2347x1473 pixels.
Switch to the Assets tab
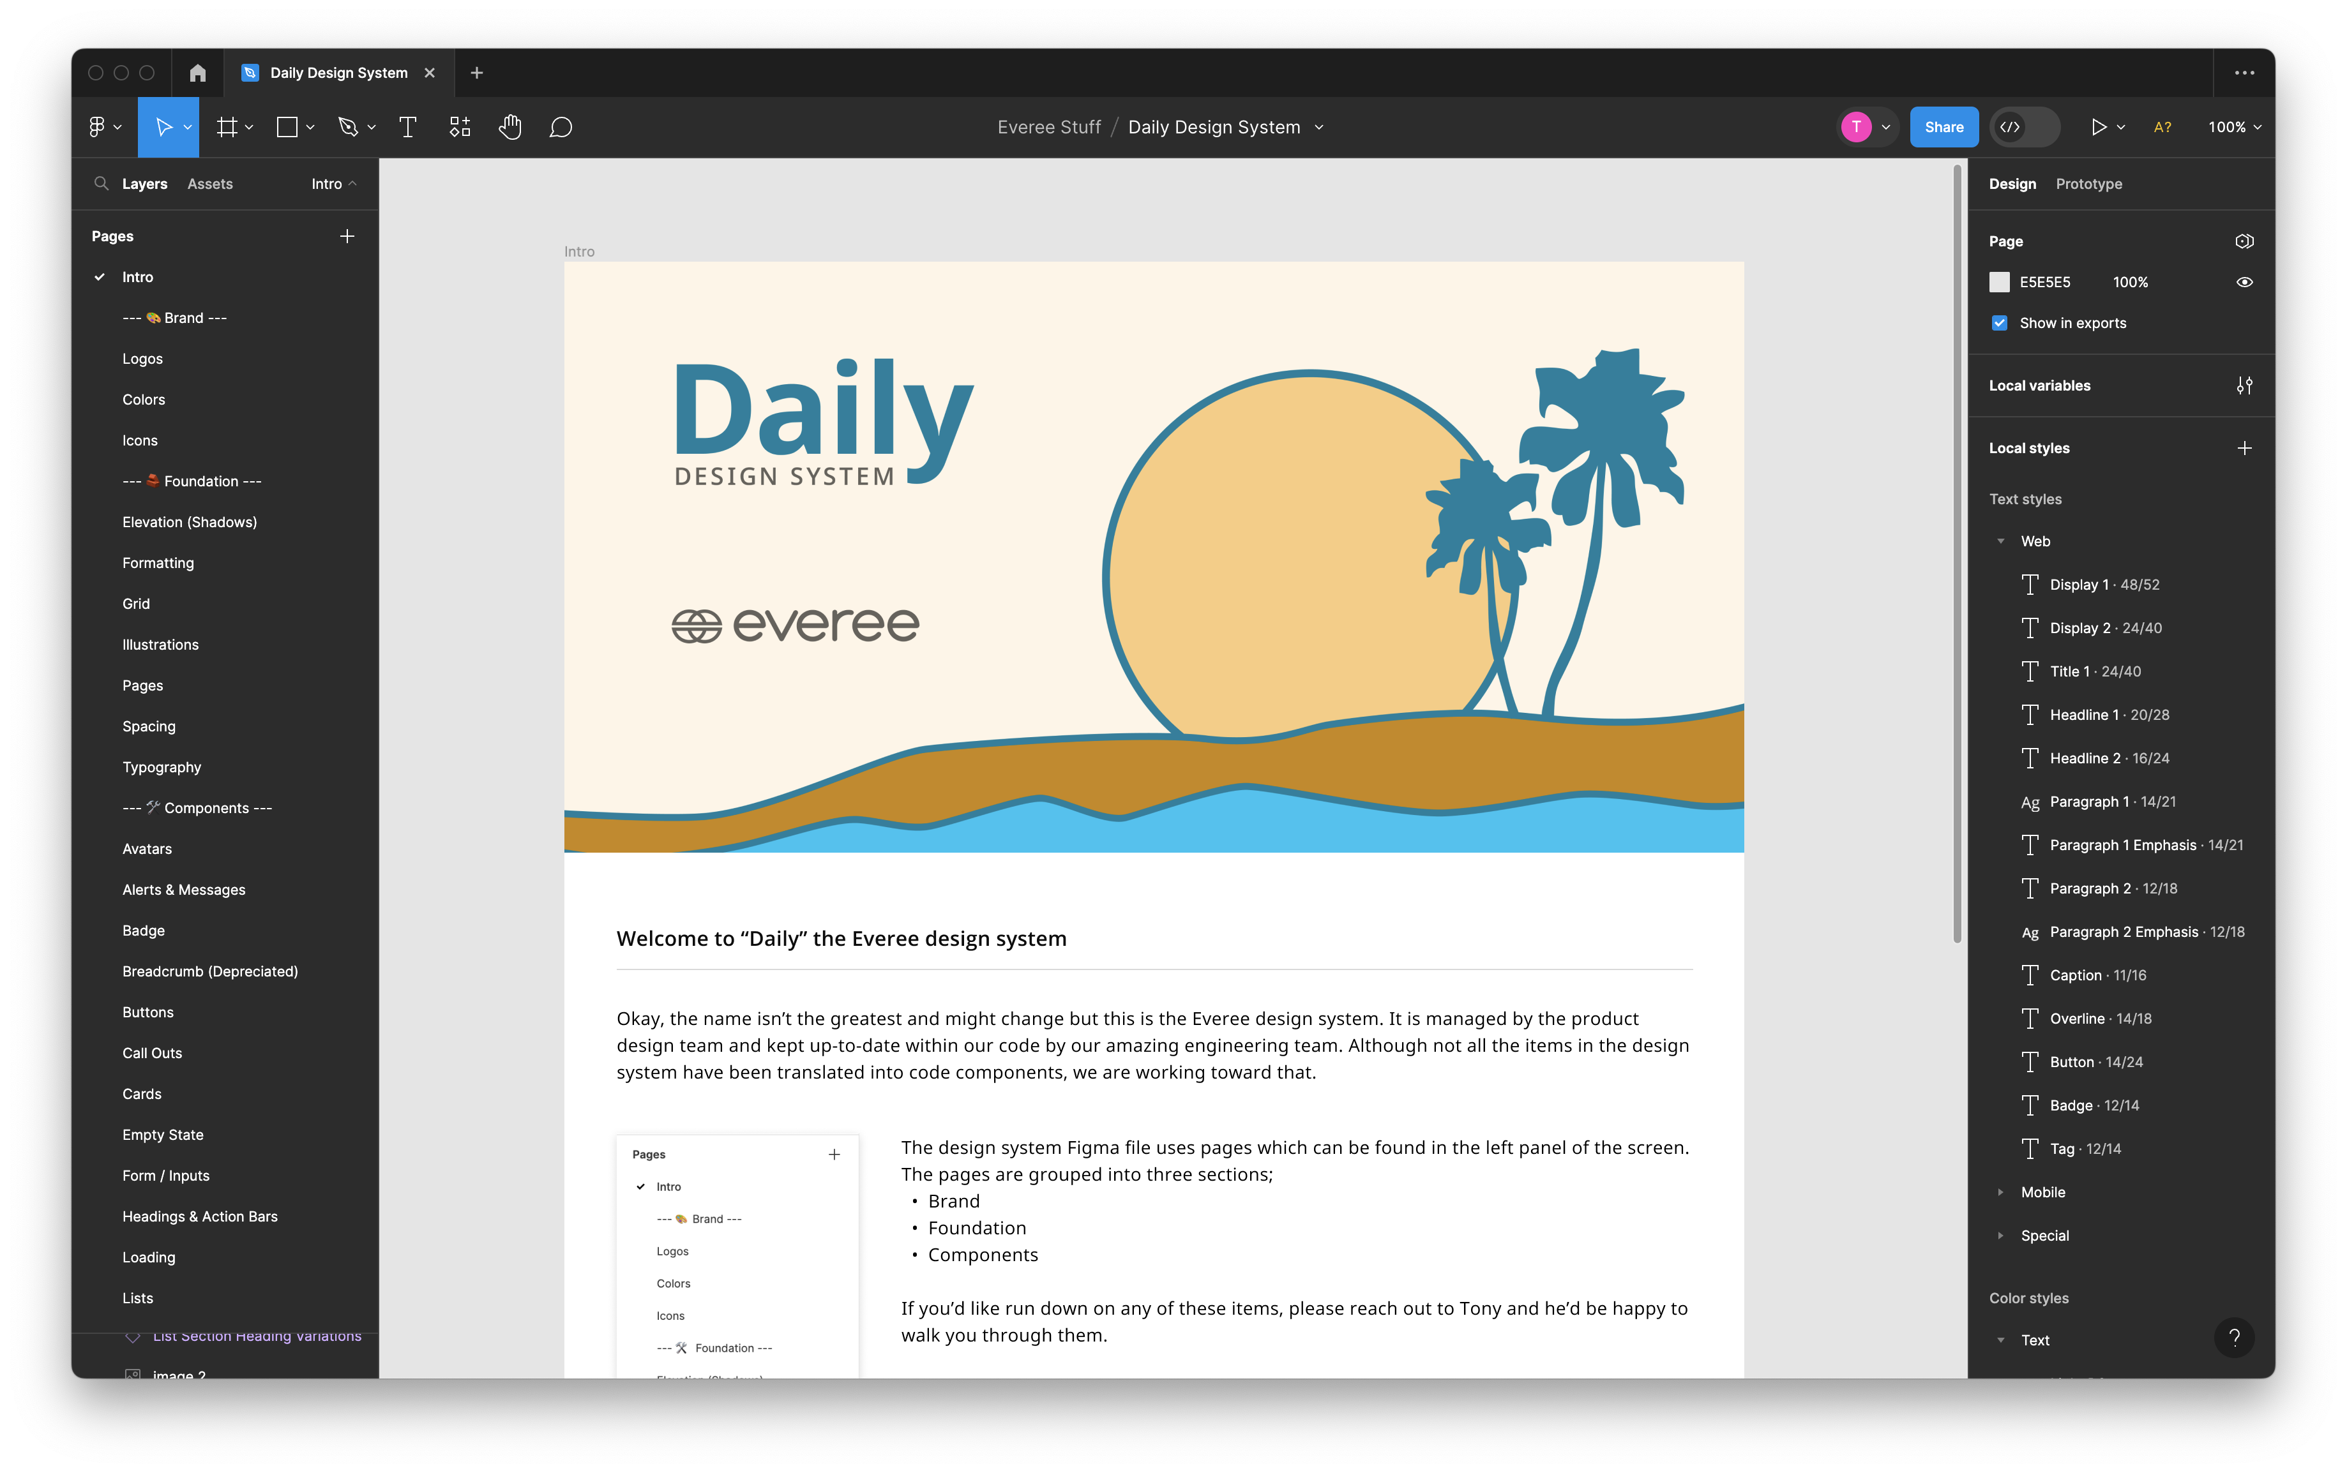pyautogui.click(x=209, y=183)
